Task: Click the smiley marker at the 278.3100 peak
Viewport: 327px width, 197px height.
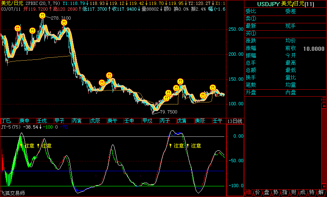Action: click(42, 16)
